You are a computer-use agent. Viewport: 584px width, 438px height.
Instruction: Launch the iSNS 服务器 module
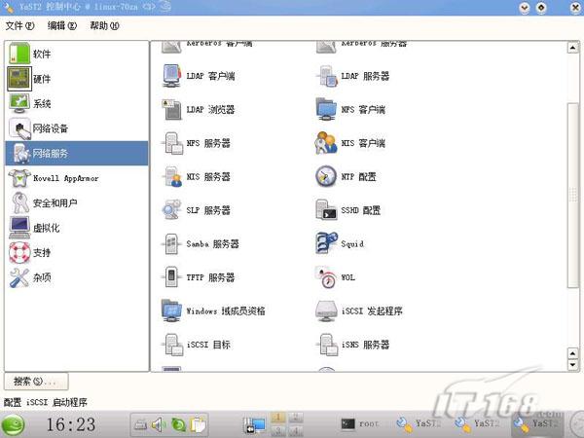click(x=352, y=345)
